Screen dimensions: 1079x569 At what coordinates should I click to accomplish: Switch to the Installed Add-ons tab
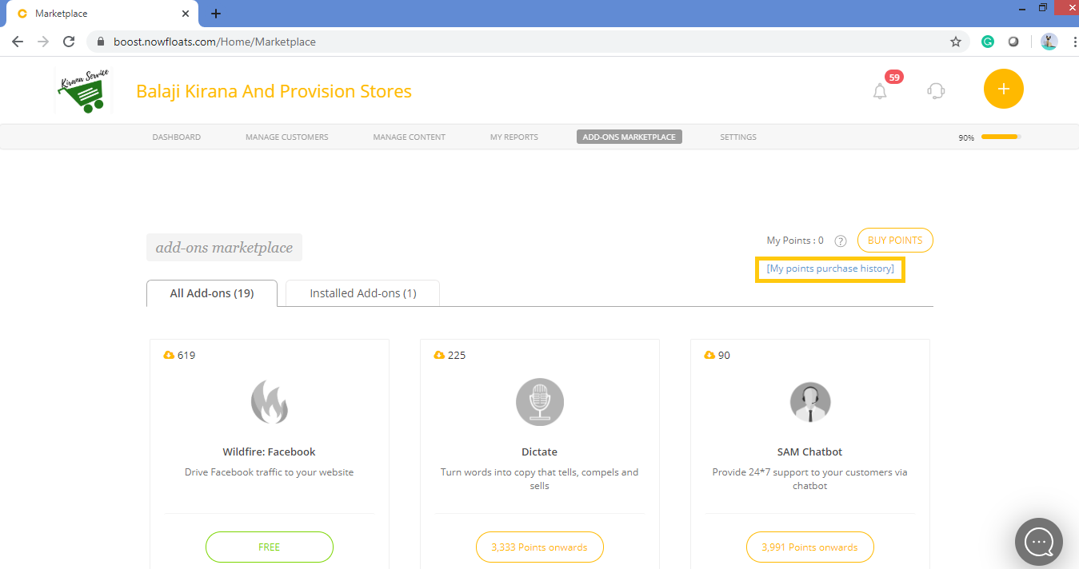pyautogui.click(x=362, y=292)
